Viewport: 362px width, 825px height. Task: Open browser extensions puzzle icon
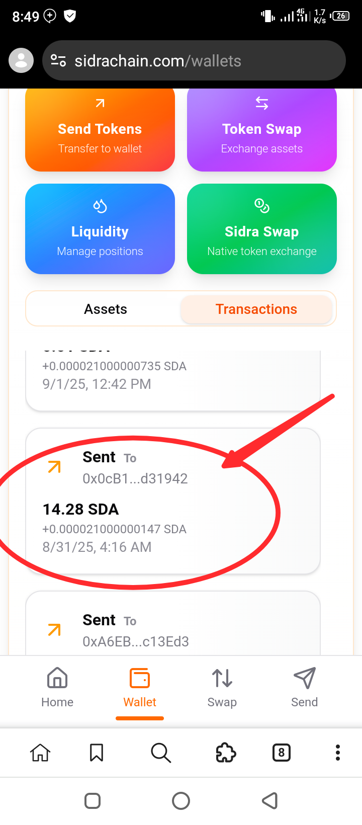click(226, 753)
